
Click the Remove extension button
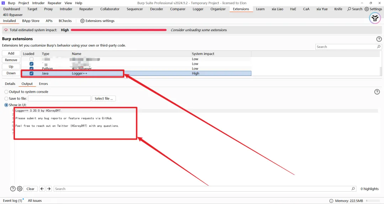click(11, 60)
